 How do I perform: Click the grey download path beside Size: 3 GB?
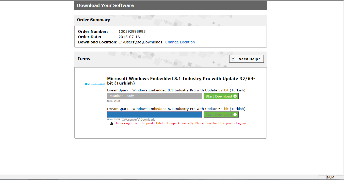click(138, 120)
